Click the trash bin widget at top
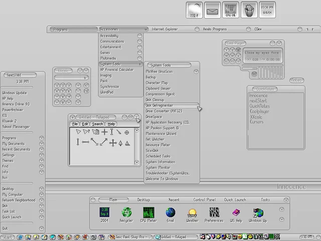The width and height of the screenshot is (321, 241). pos(249,10)
